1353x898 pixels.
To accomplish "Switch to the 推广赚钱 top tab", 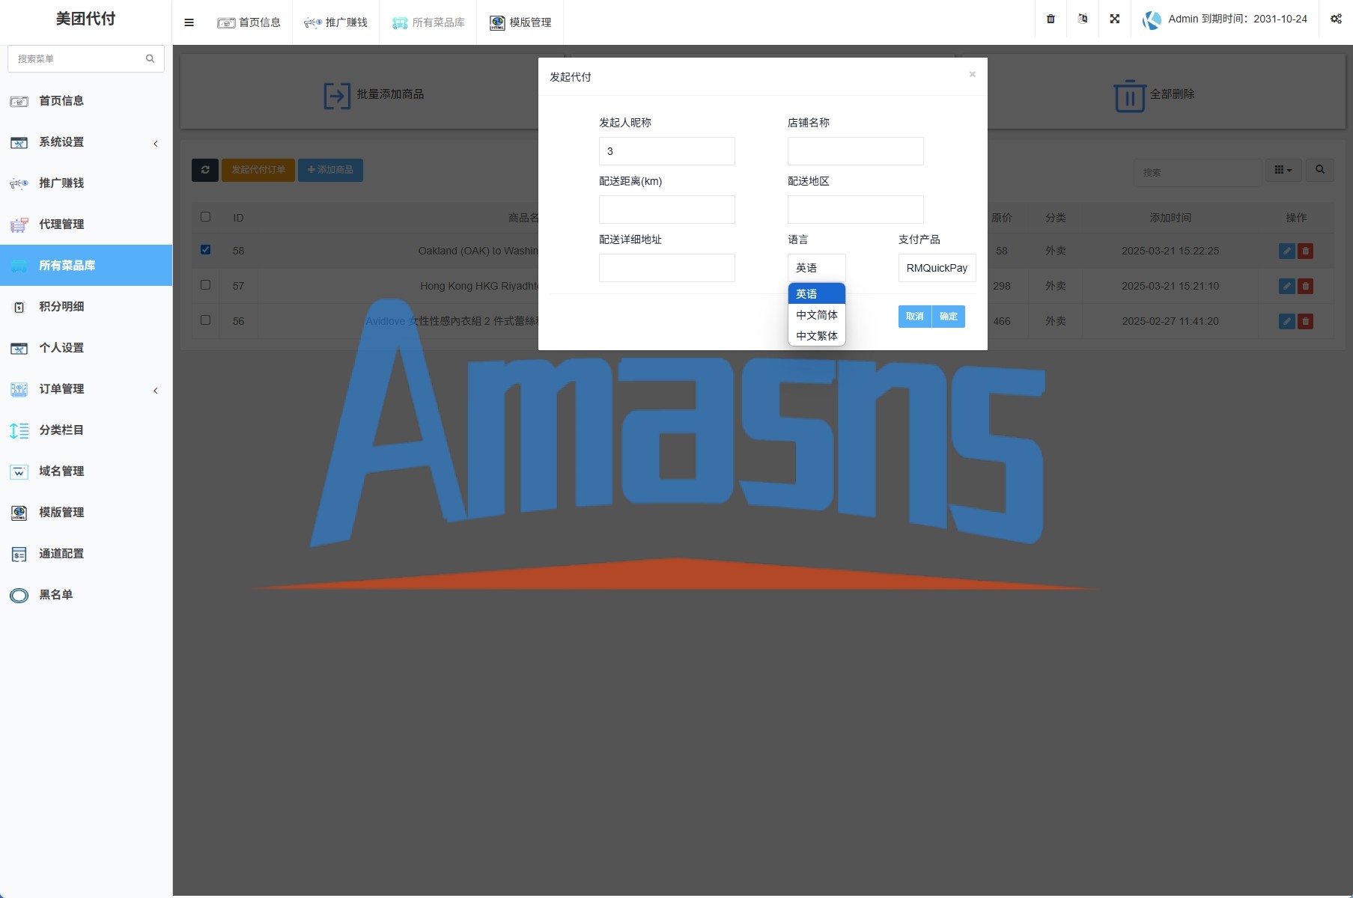I will pos(335,22).
